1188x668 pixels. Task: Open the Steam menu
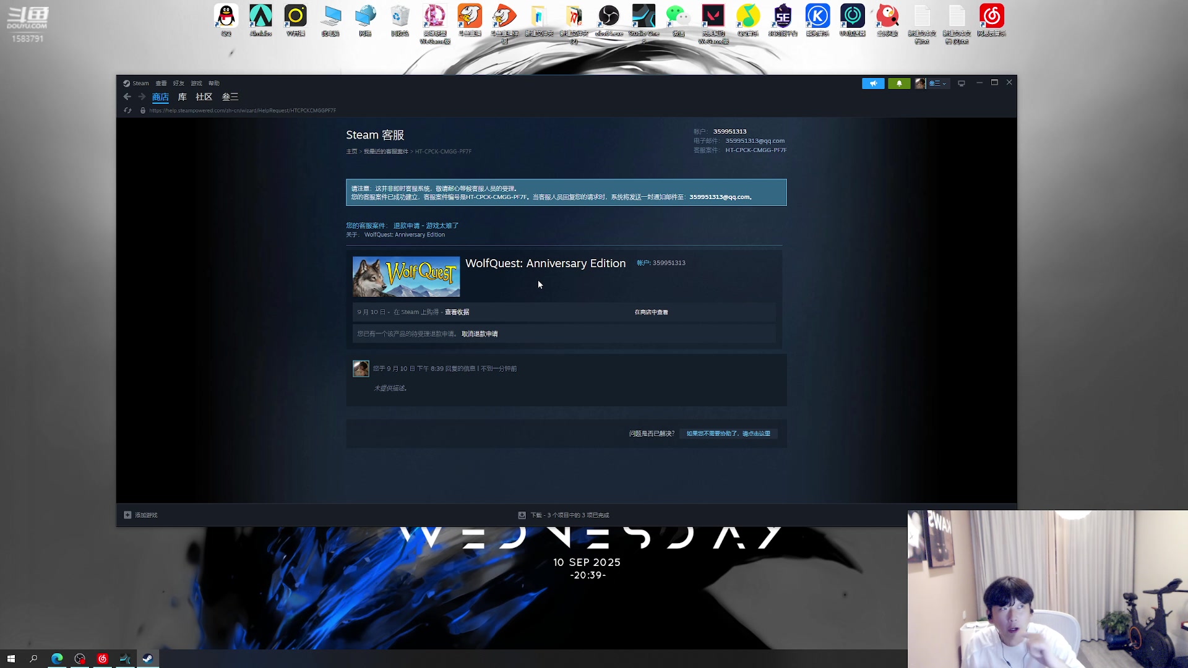pos(136,83)
